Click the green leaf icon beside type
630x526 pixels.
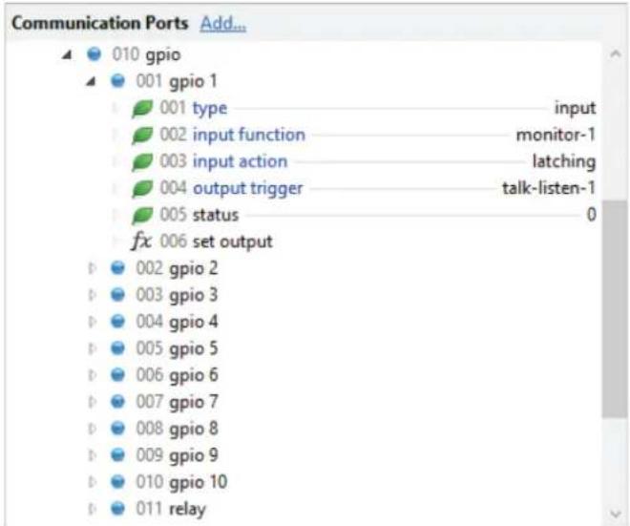(142, 109)
